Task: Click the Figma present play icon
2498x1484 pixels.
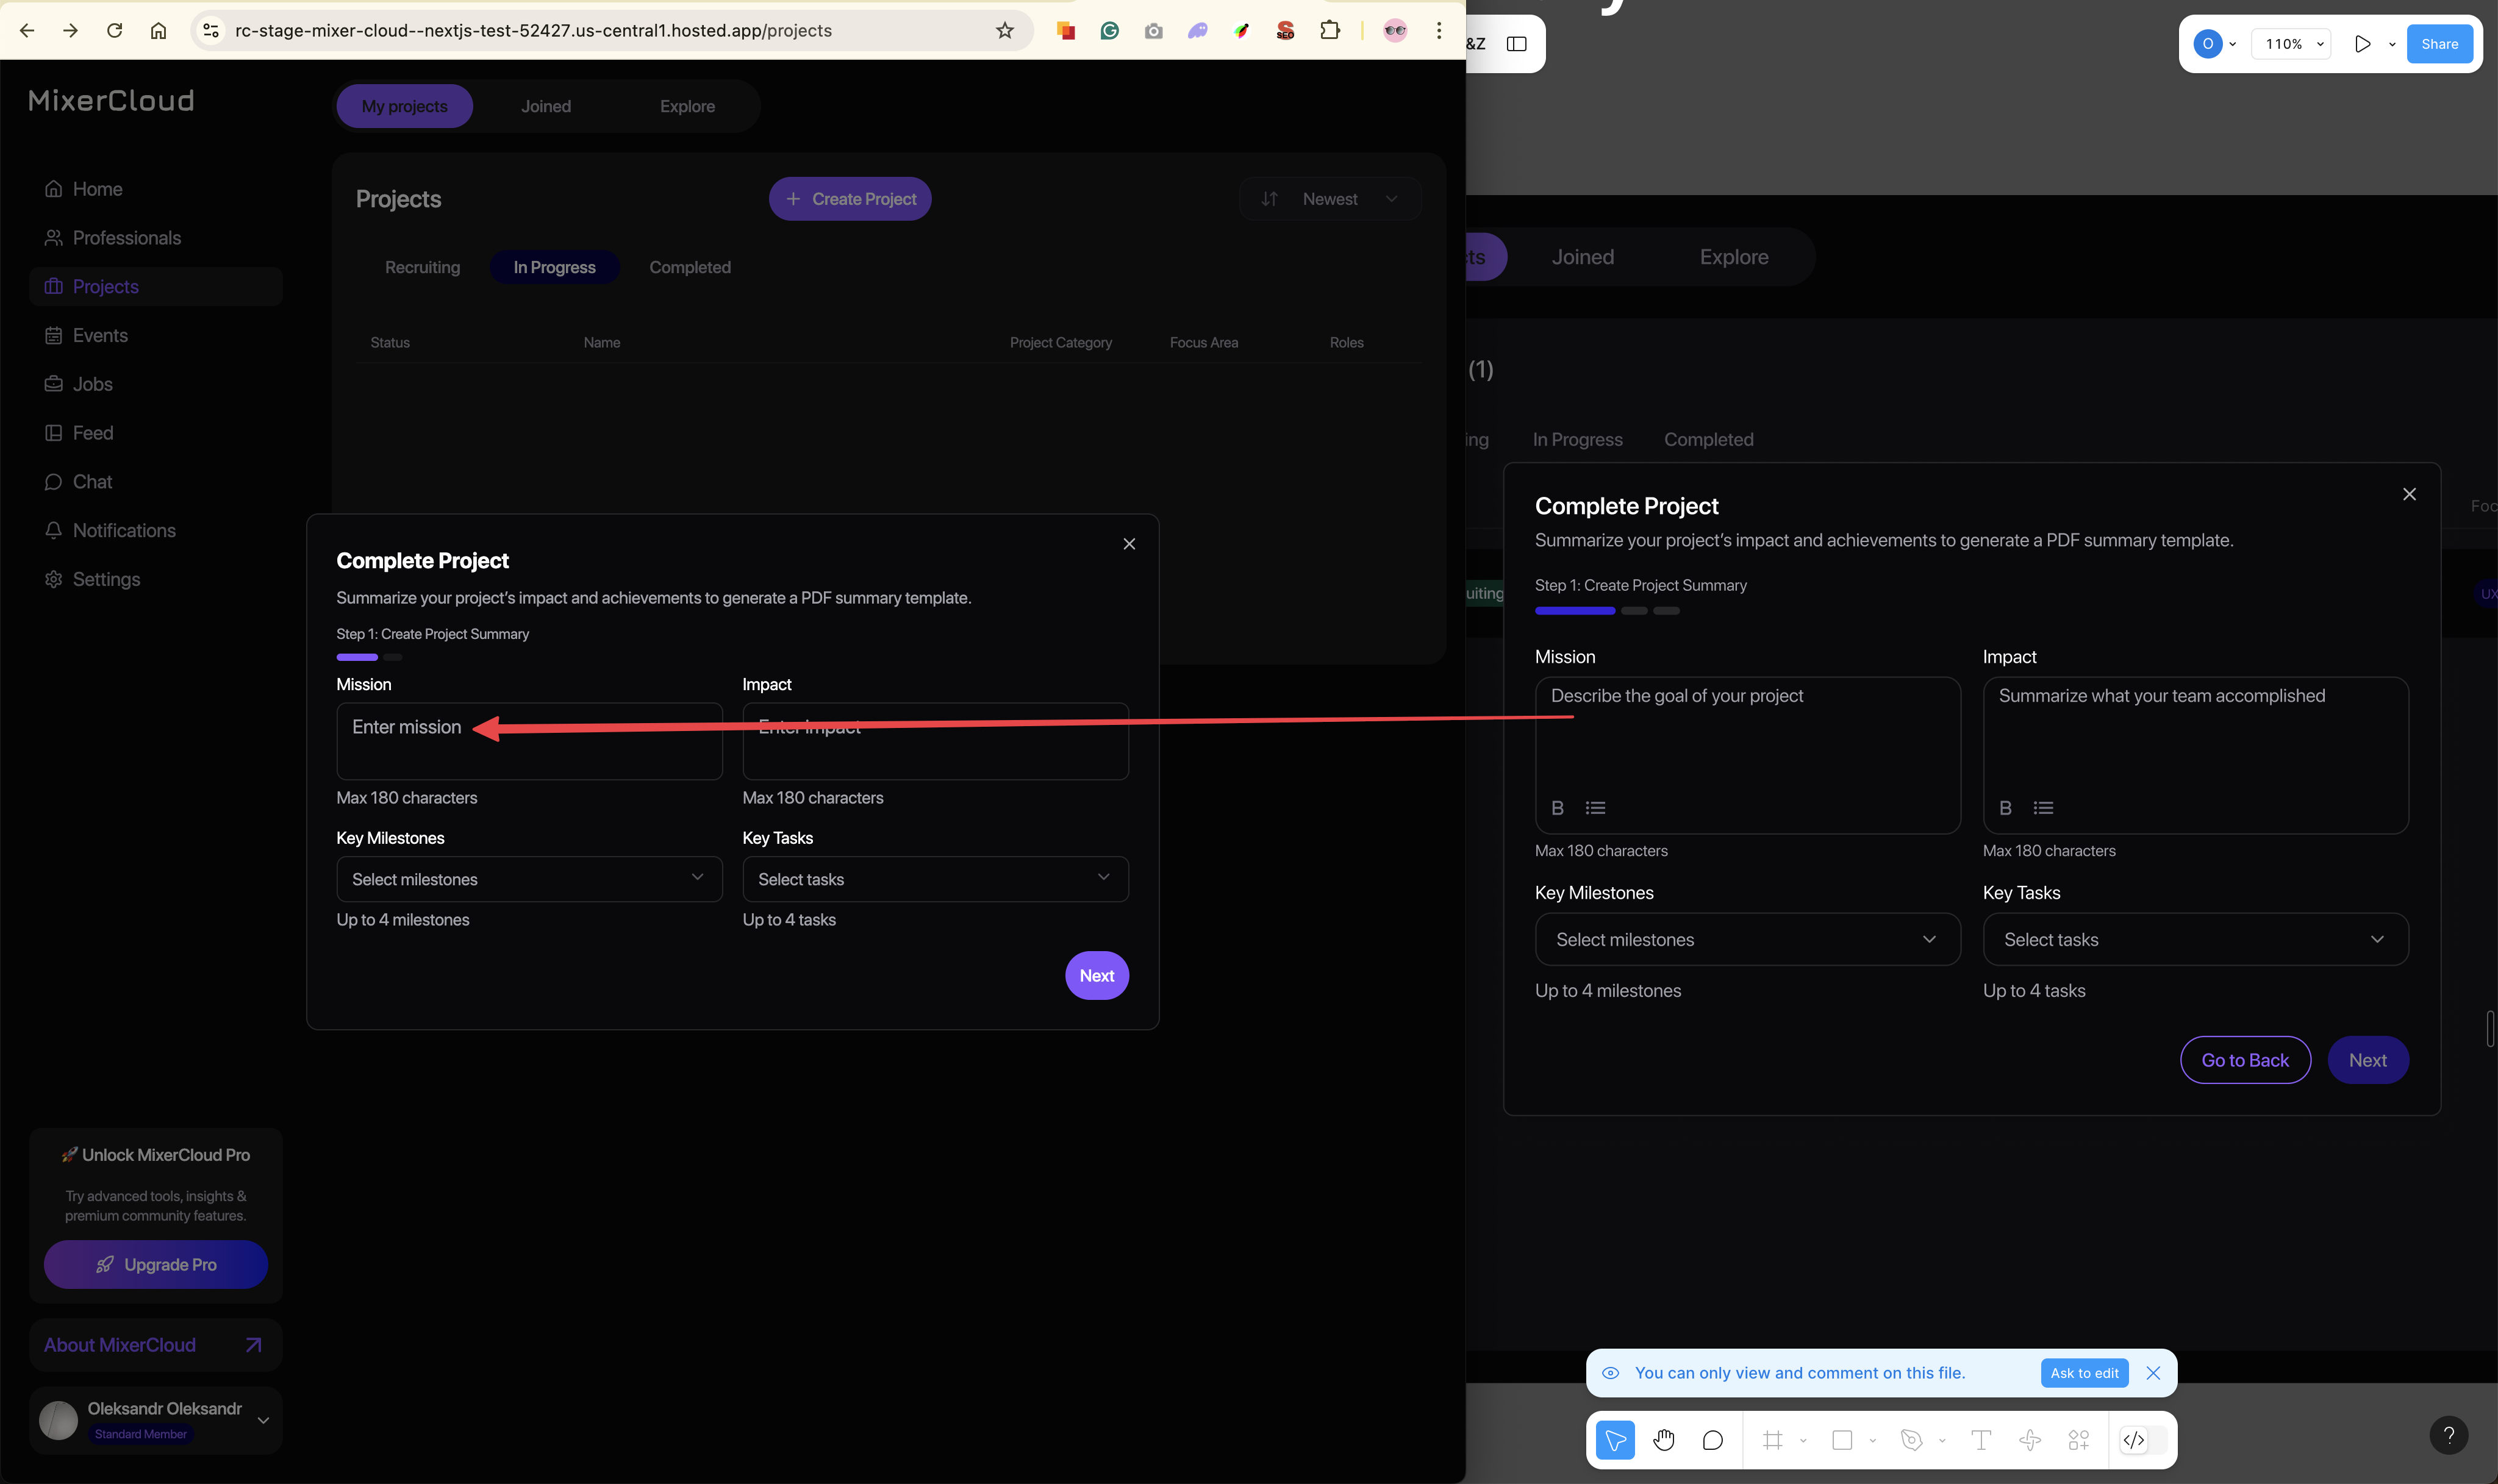Action: click(2362, 44)
